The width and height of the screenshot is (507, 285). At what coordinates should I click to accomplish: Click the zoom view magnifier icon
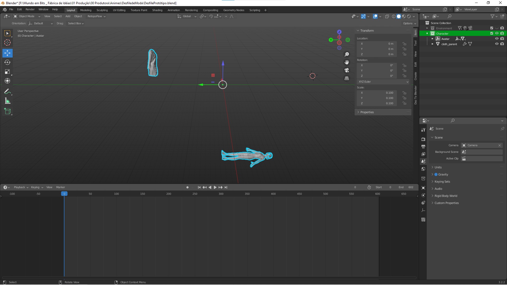click(347, 54)
